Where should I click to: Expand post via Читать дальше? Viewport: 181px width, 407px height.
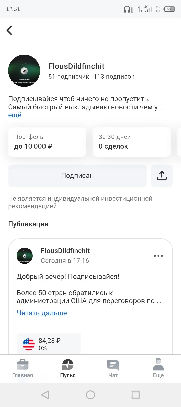(x=42, y=313)
